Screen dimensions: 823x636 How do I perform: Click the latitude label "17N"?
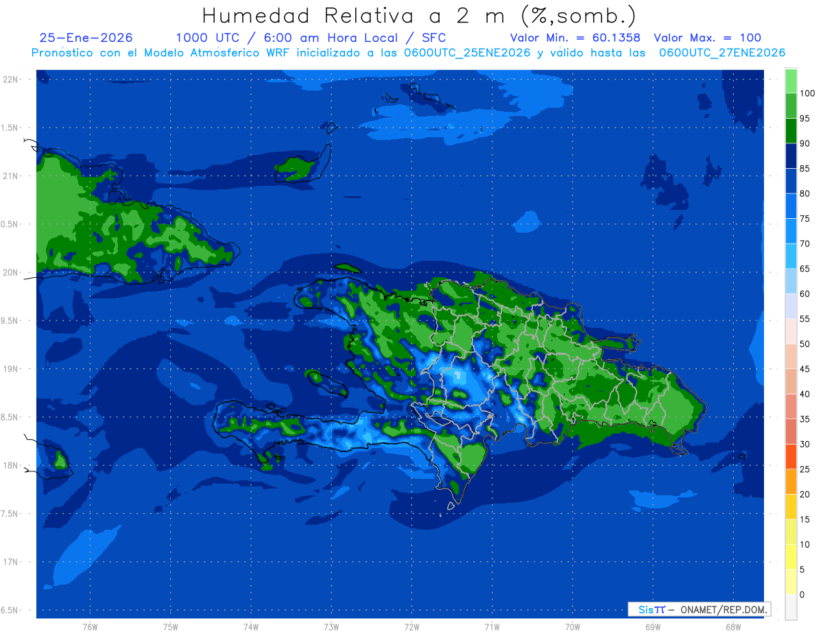(x=10, y=563)
